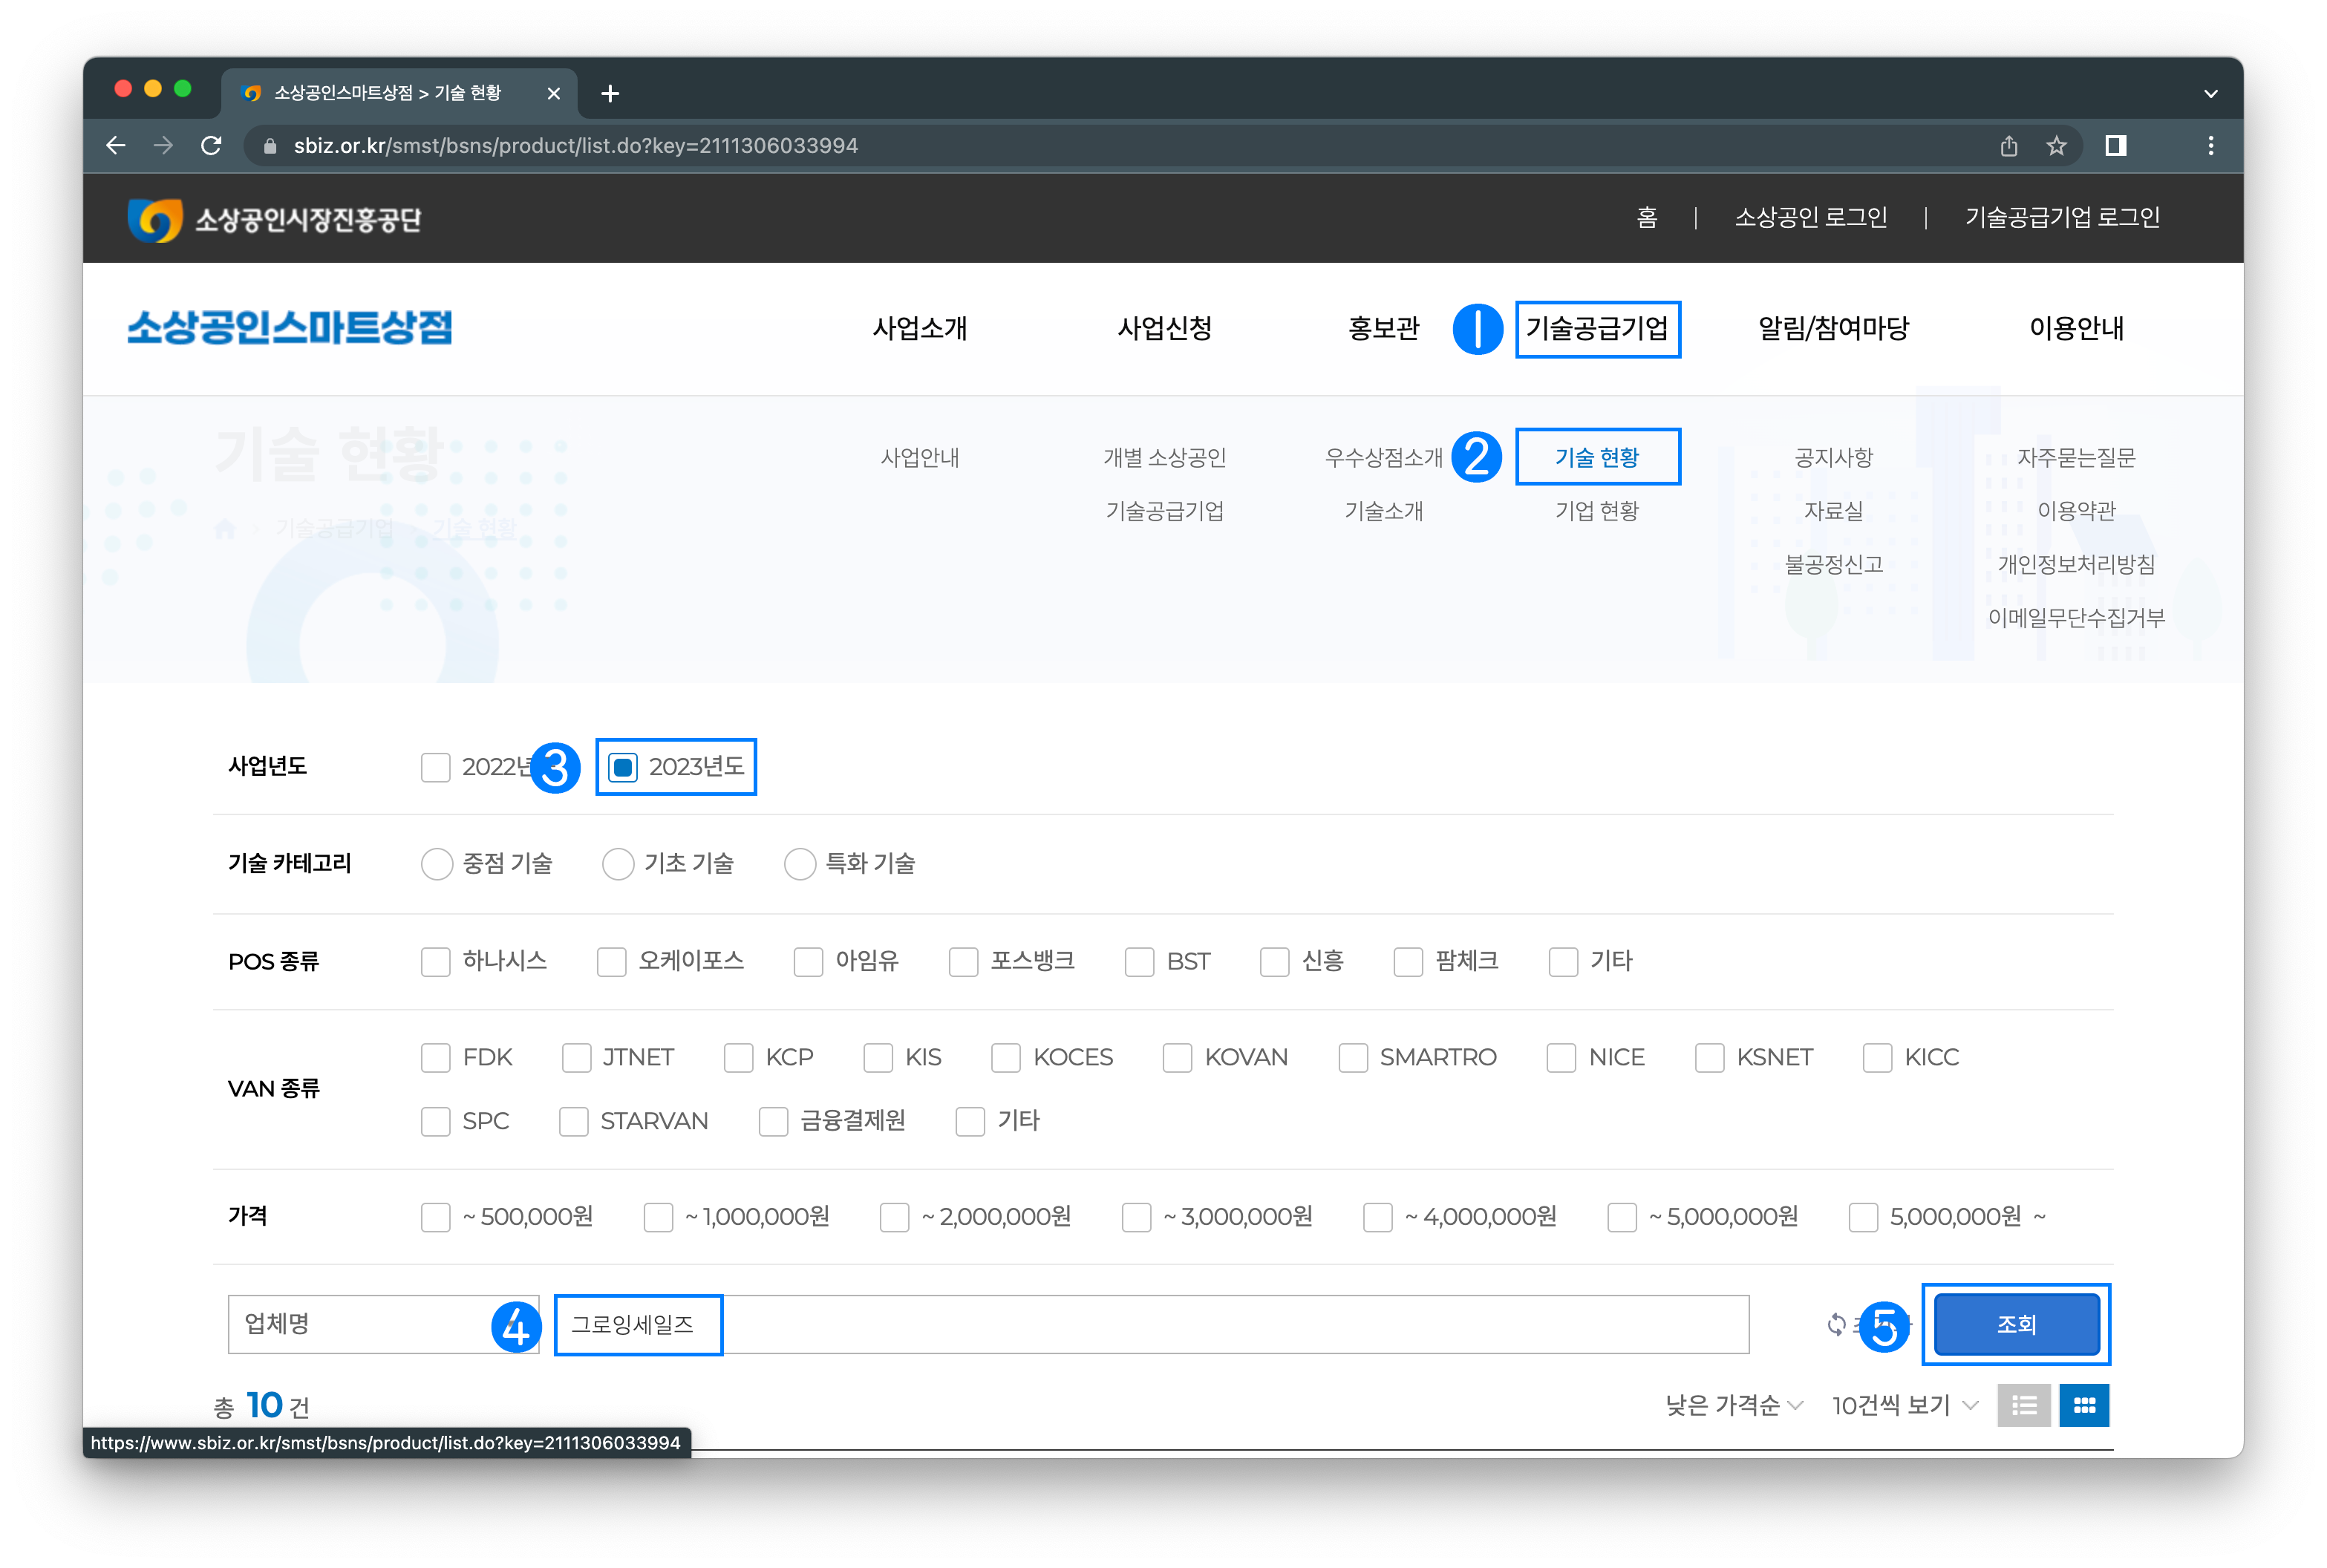Bookmark page with star icon
The image size is (2327, 1568).
[2056, 146]
